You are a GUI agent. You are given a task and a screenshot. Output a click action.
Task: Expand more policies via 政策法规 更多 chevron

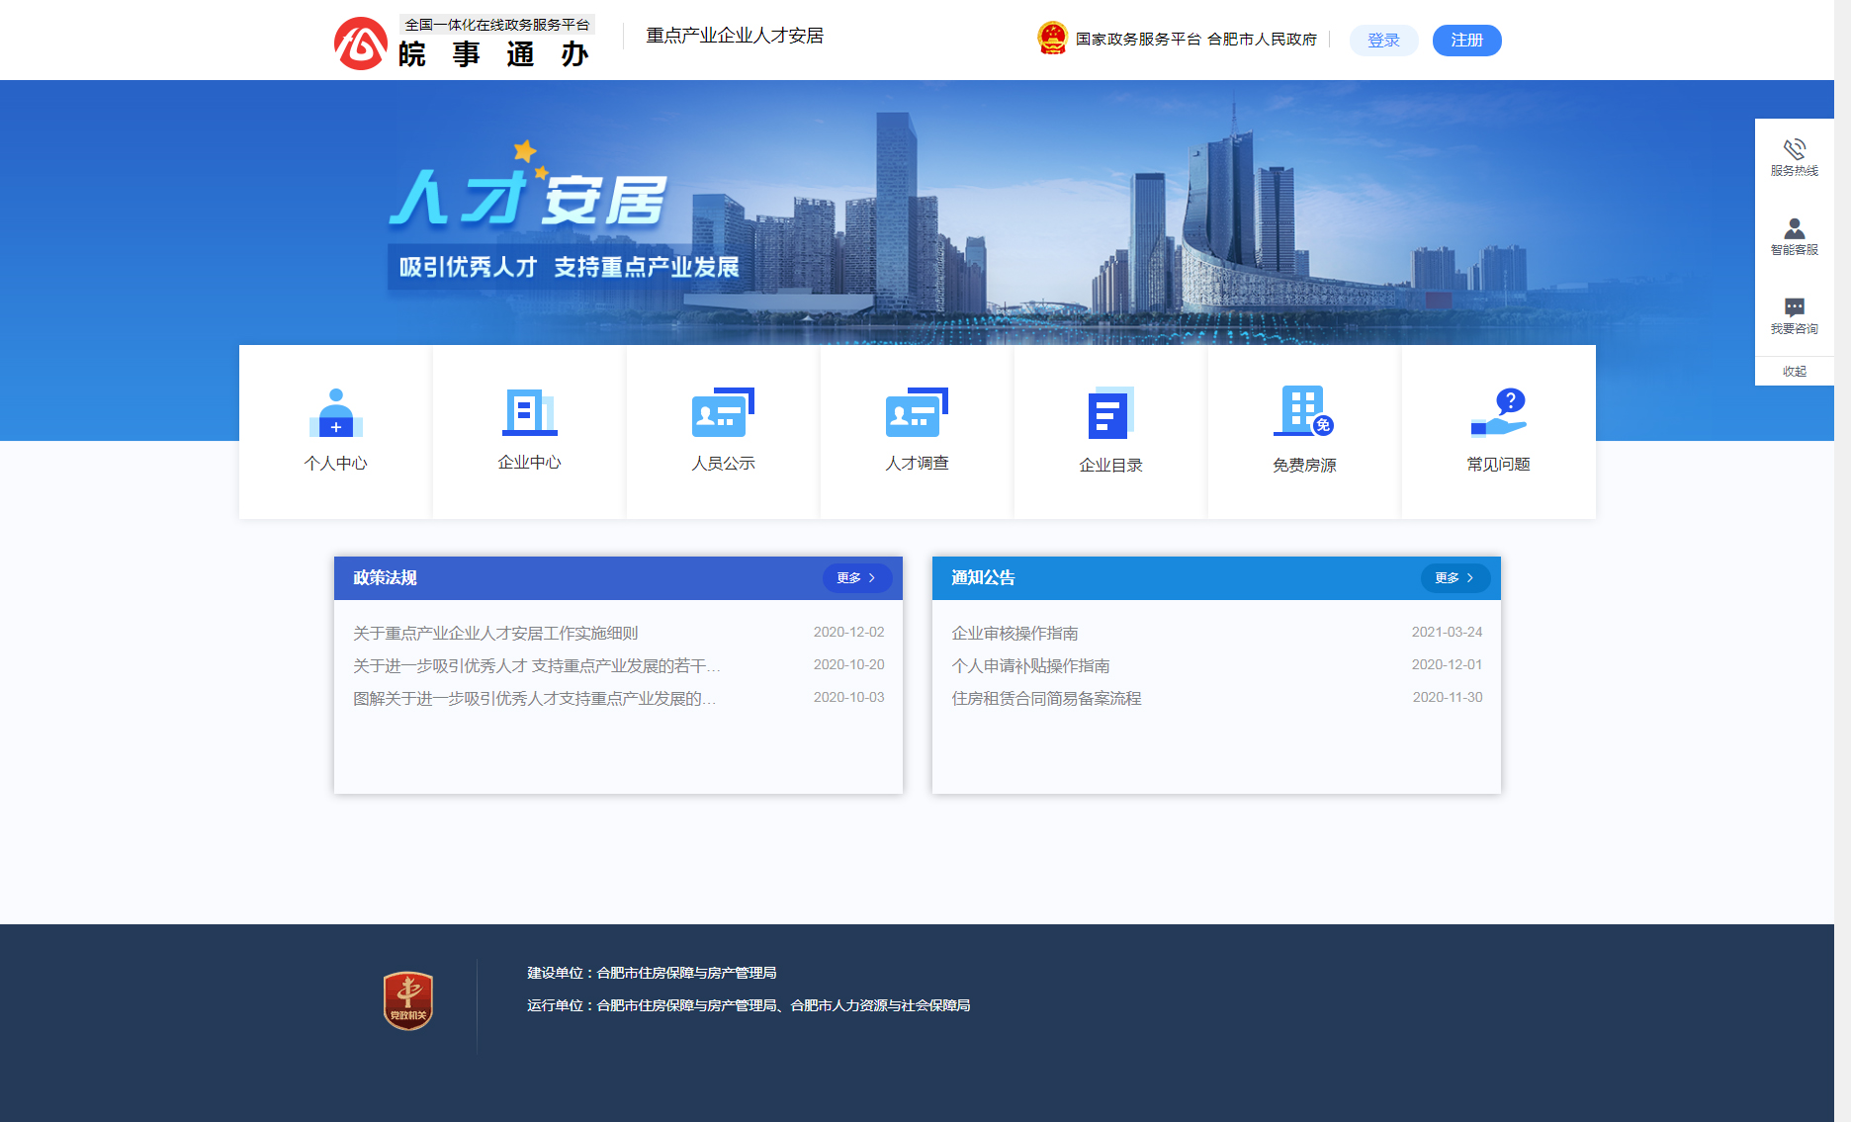click(x=856, y=578)
